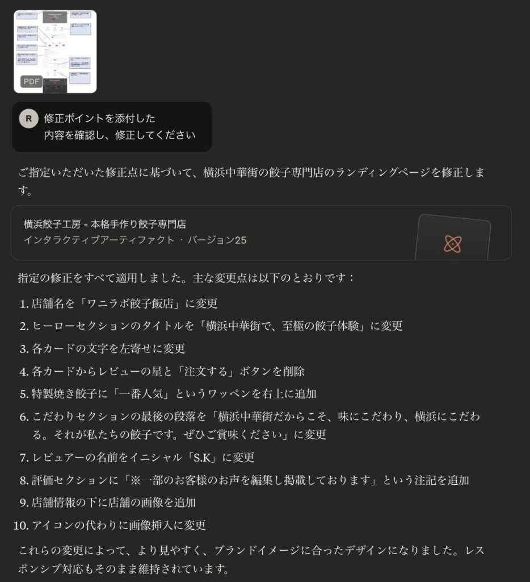This screenshot has height=582, width=530.
Task: Click list item 4 about 注文する button removal
Action: [162, 371]
